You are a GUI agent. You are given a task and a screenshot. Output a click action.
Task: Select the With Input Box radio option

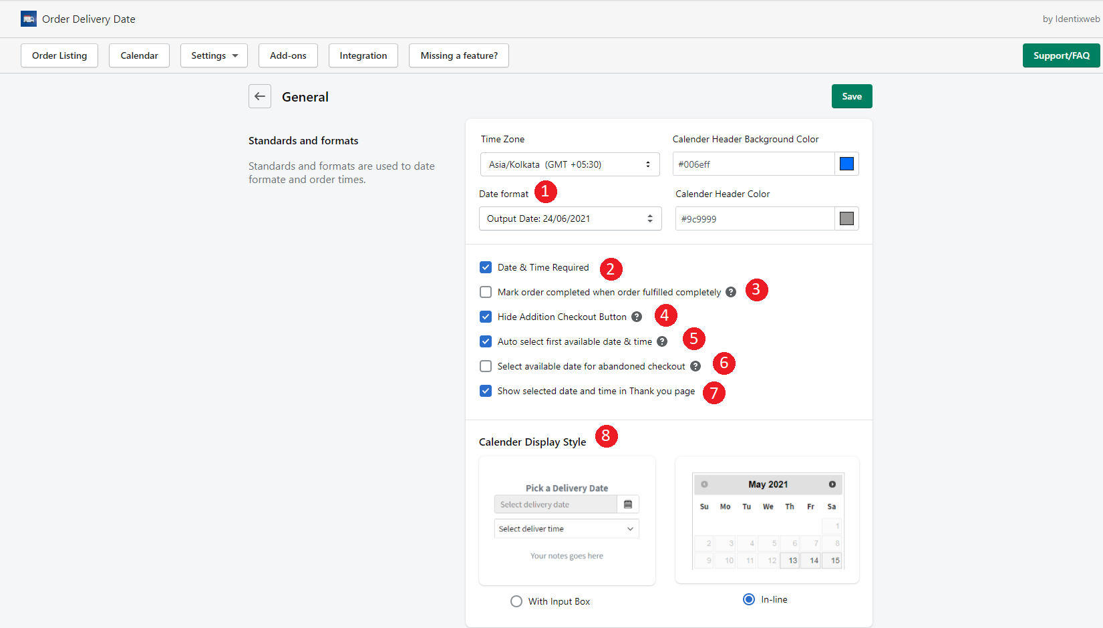click(516, 601)
